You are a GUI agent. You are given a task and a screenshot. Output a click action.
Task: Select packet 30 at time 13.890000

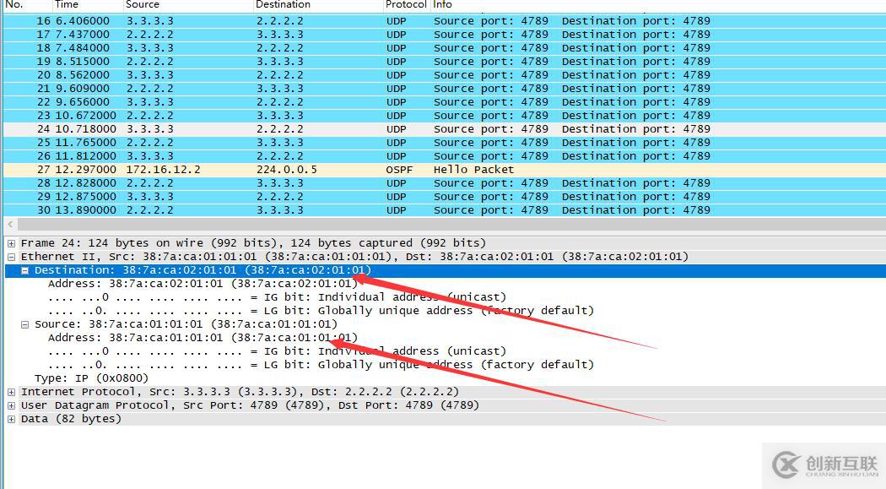444,210
